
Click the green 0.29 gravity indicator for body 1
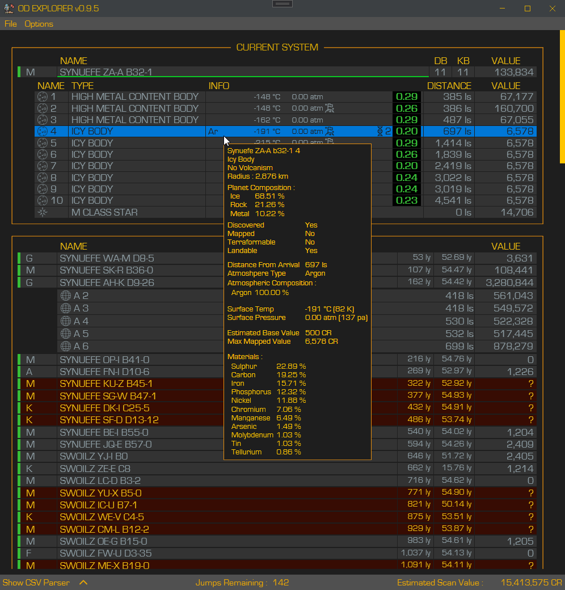pyautogui.click(x=407, y=96)
